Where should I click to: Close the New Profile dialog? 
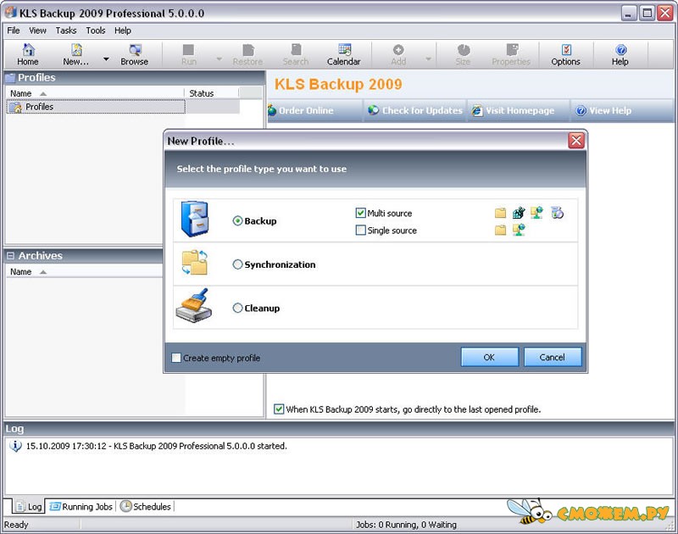[x=576, y=141]
